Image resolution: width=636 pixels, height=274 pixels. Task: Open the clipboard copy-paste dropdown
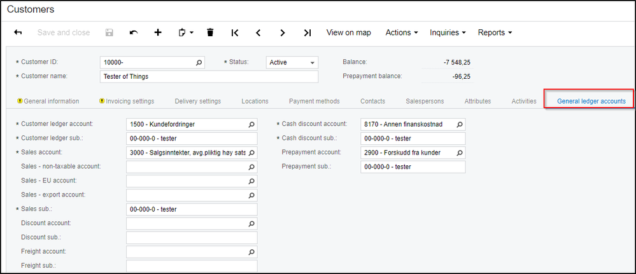click(185, 32)
